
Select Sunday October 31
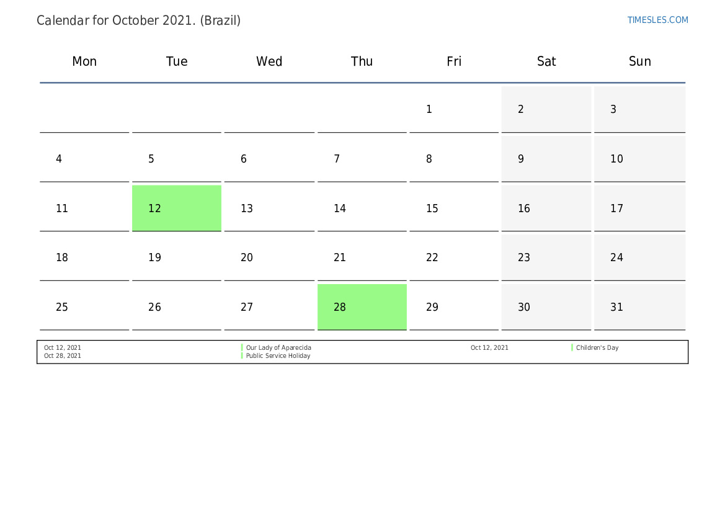[x=639, y=307]
